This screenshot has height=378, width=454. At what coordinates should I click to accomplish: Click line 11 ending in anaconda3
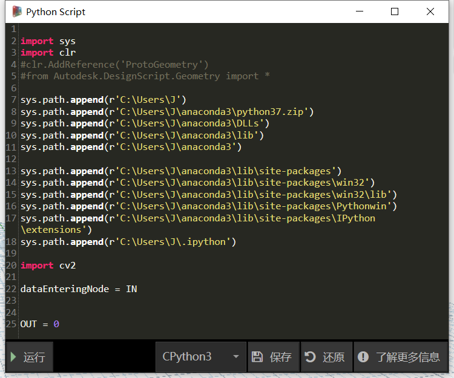pyautogui.click(x=131, y=147)
